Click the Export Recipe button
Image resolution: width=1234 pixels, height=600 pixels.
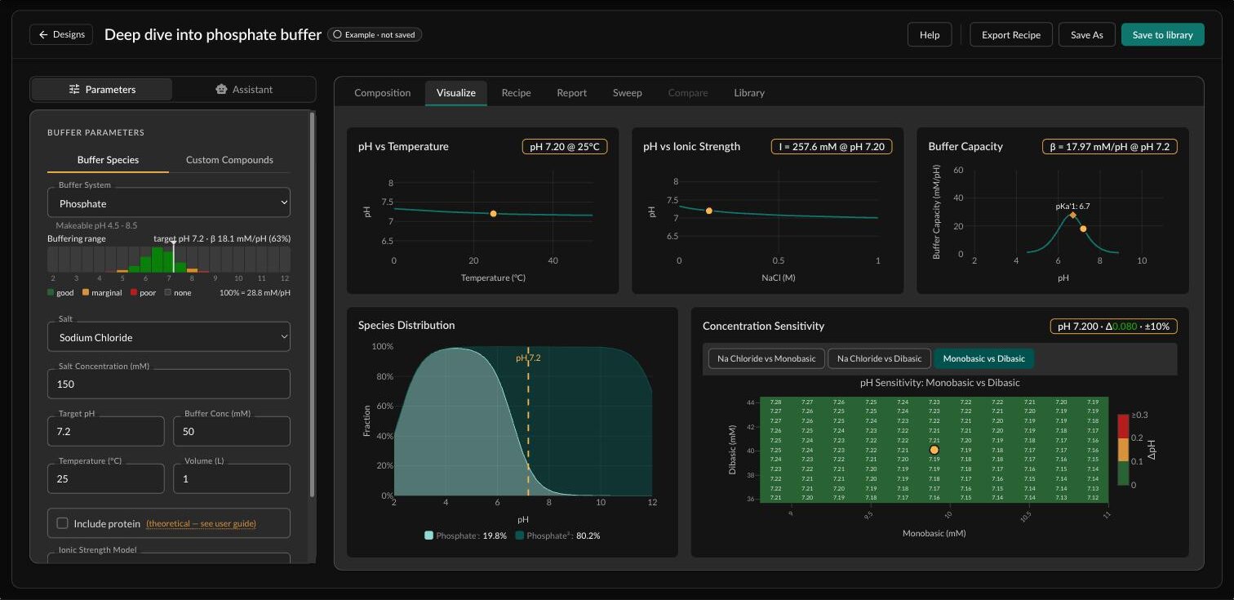(1010, 35)
